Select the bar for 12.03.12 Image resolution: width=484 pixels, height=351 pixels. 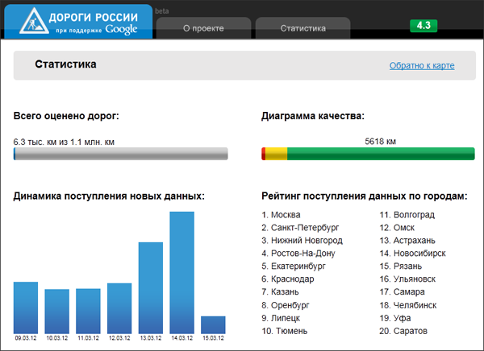119,308
